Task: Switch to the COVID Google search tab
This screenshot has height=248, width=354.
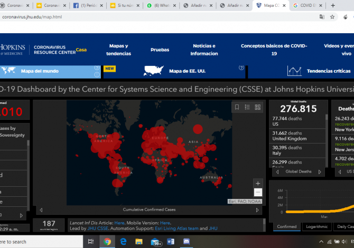Action: tap(308, 5)
